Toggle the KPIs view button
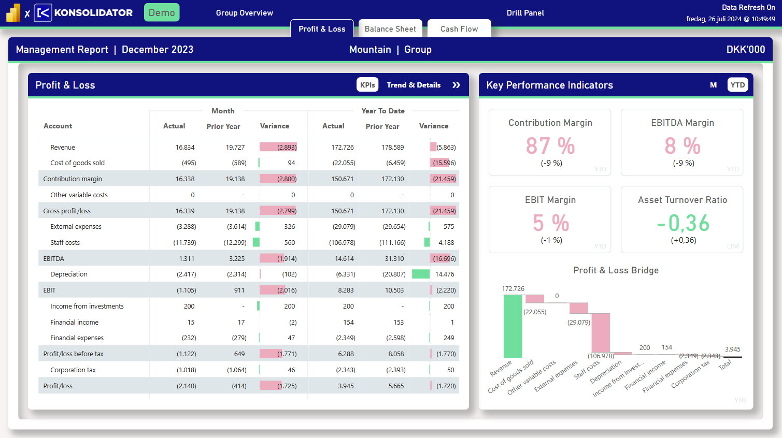This screenshot has width=782, height=438. pos(367,85)
